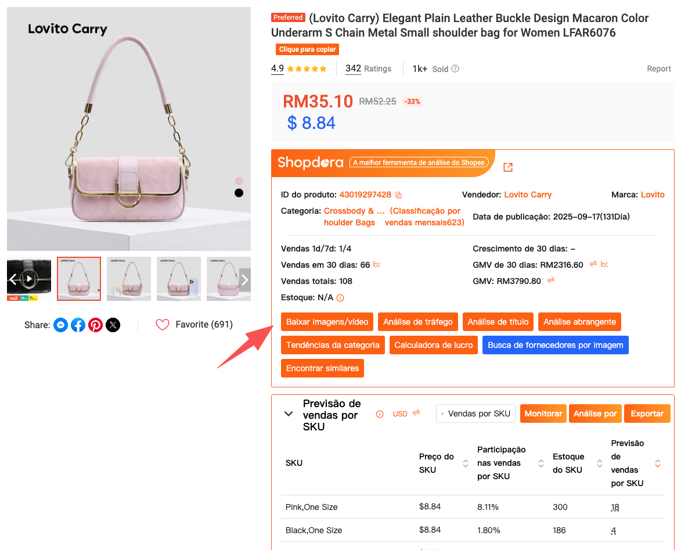Sort table by Preço do SKU

pos(465,463)
